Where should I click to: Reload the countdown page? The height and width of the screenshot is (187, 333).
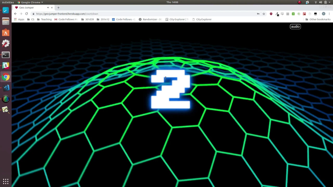tap(27, 14)
